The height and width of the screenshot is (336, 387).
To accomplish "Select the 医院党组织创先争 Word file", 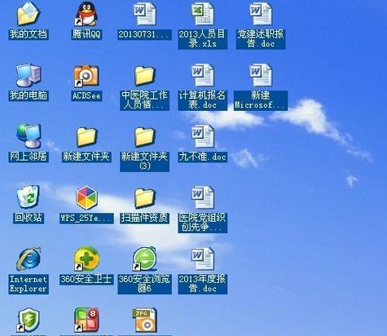I will click(x=202, y=197).
